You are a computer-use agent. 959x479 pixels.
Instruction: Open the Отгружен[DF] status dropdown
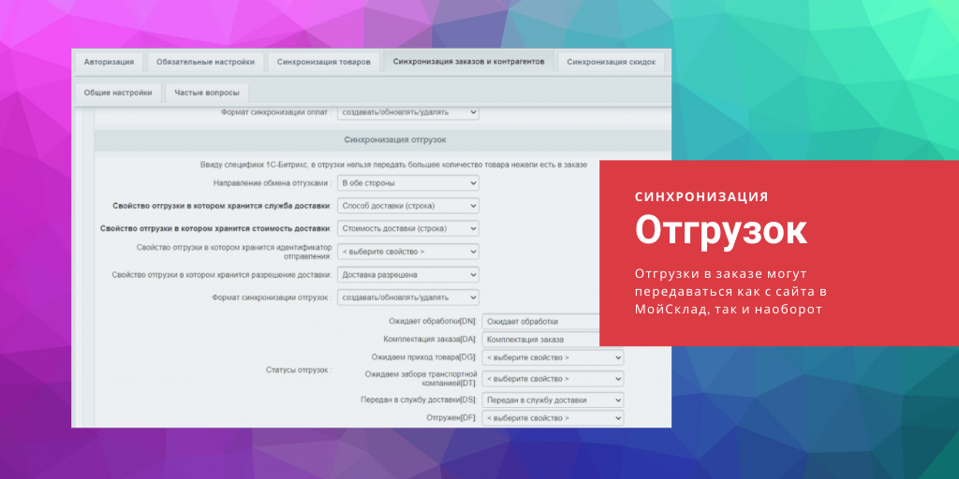tap(553, 418)
